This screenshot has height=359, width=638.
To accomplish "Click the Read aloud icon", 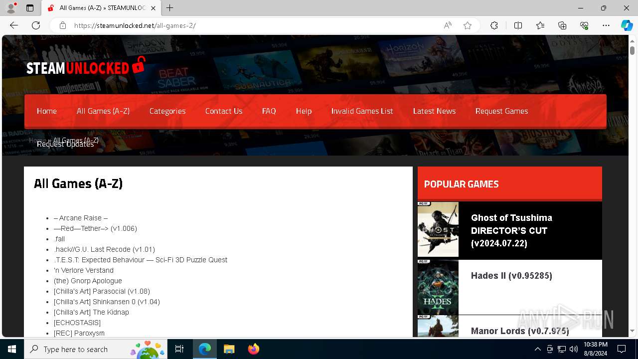I will coord(448,25).
